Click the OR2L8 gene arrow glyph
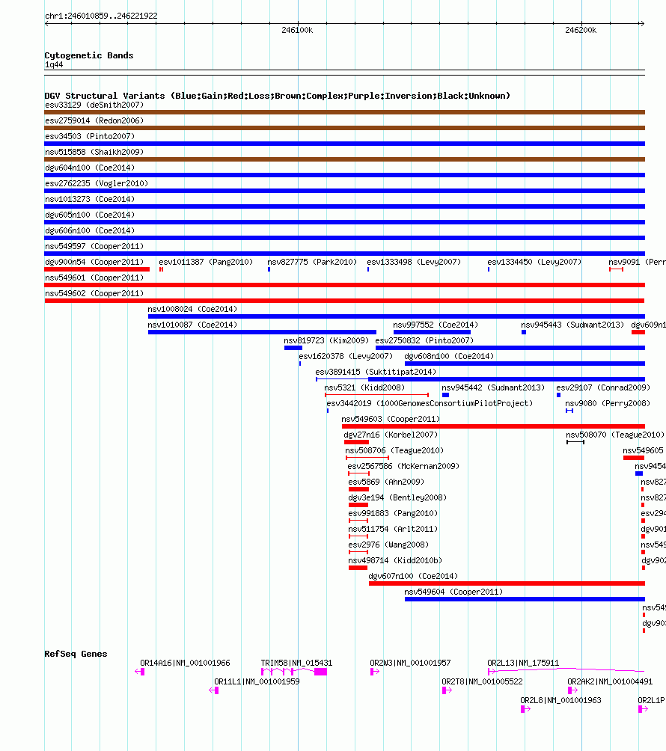Viewport: 666px width, 751px height. tap(525, 709)
